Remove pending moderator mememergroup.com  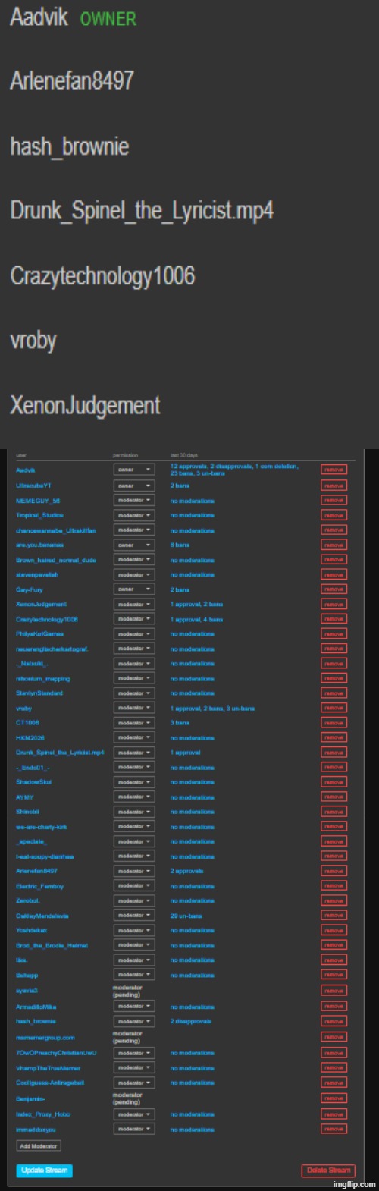pyautogui.click(x=334, y=1037)
